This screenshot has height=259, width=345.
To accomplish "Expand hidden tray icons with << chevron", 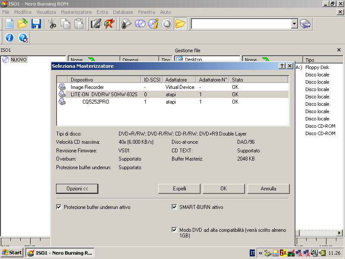I will (x=260, y=253).
